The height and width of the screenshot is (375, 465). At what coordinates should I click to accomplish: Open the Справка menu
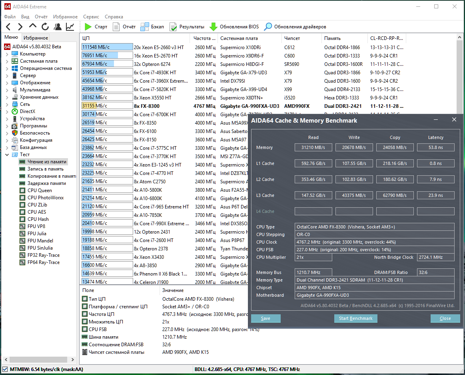114,17
